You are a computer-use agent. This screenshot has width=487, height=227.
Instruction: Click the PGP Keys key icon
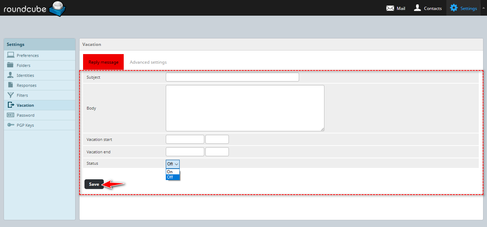click(11, 125)
